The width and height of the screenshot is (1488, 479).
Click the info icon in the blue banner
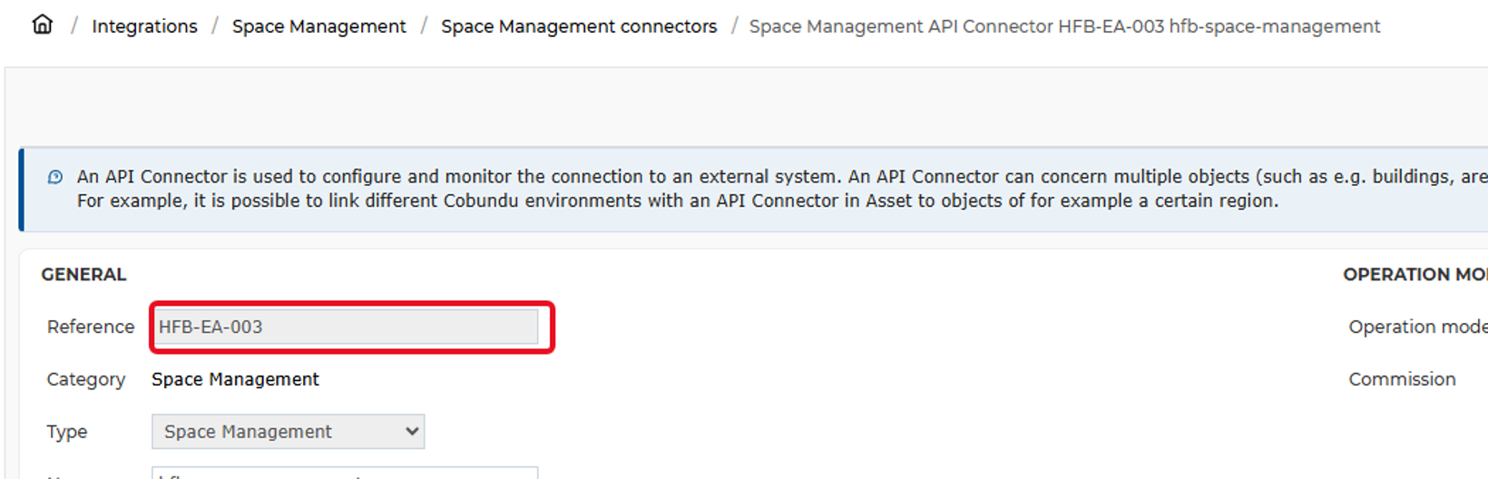coord(55,177)
